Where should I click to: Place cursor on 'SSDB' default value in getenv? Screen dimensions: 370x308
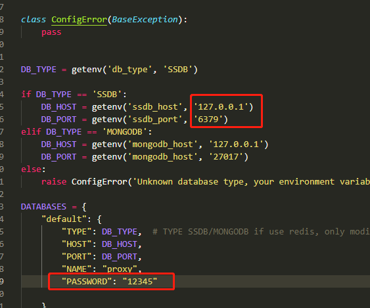pyautogui.click(x=178, y=70)
